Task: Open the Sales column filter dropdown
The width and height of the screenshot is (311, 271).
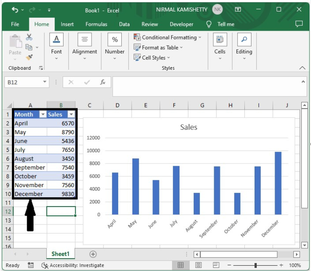Action: [71, 115]
